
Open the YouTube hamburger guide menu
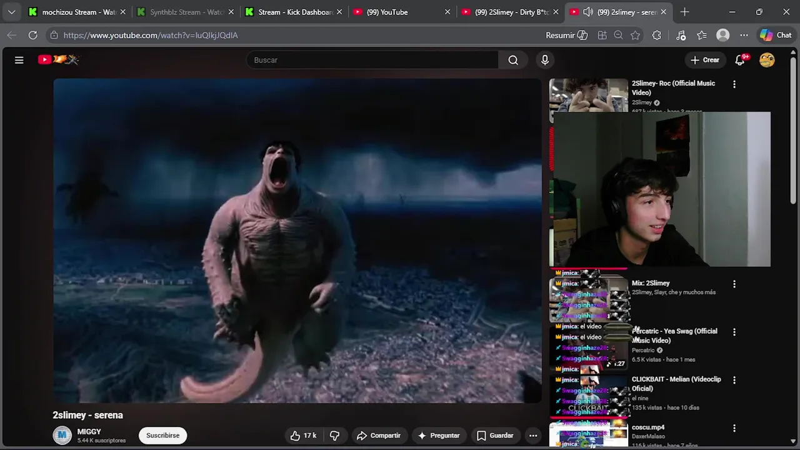(19, 60)
